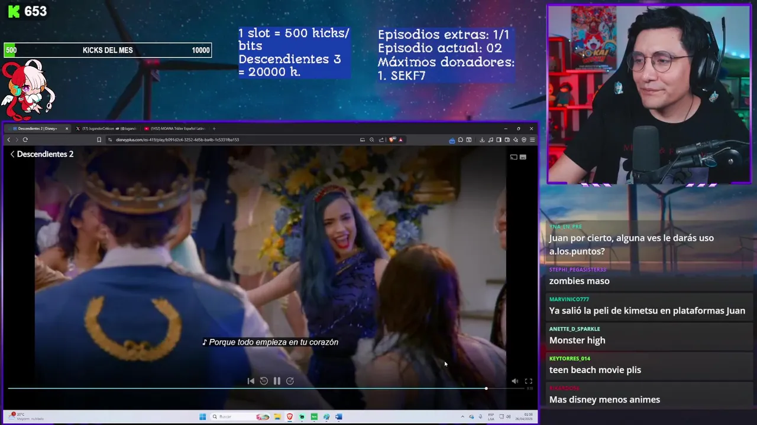Open the zoom indicator in address bar
The image size is (757, 425).
click(x=371, y=140)
